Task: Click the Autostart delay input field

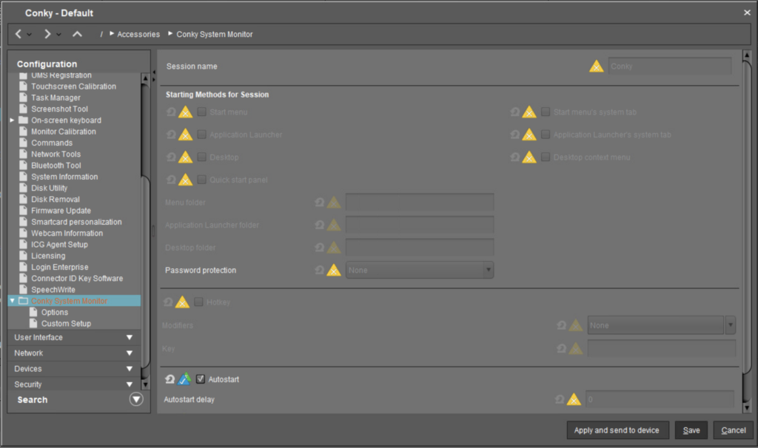Action: (x=660, y=399)
